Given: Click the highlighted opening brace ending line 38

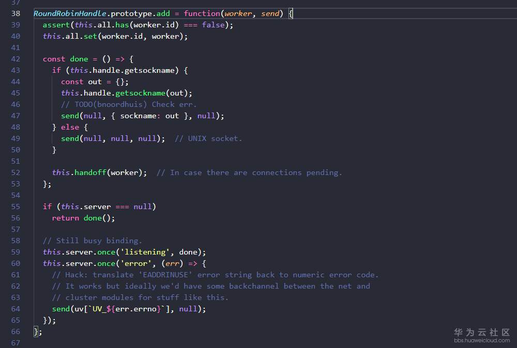Looking at the screenshot, I should [x=291, y=13].
